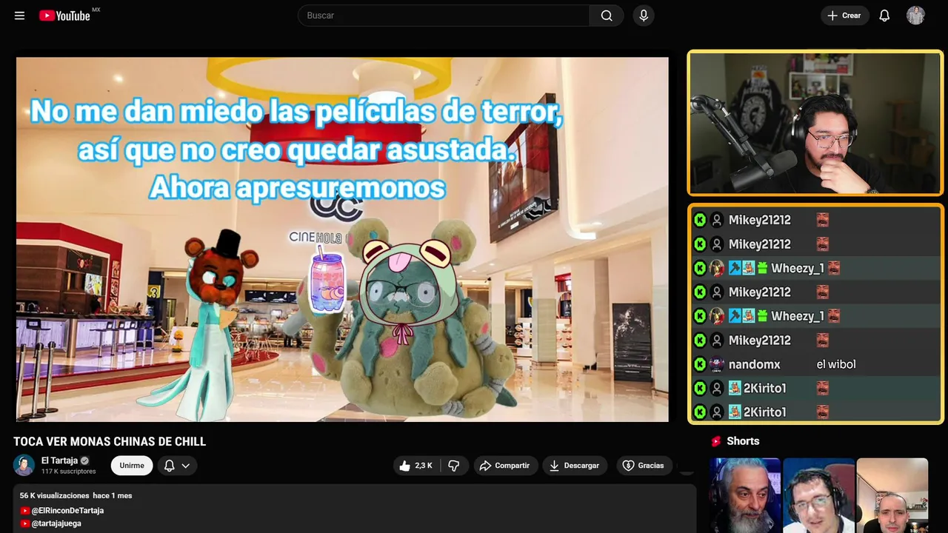Open third Shorts thumbnail
This screenshot has height=533, width=948.
pos(892,495)
